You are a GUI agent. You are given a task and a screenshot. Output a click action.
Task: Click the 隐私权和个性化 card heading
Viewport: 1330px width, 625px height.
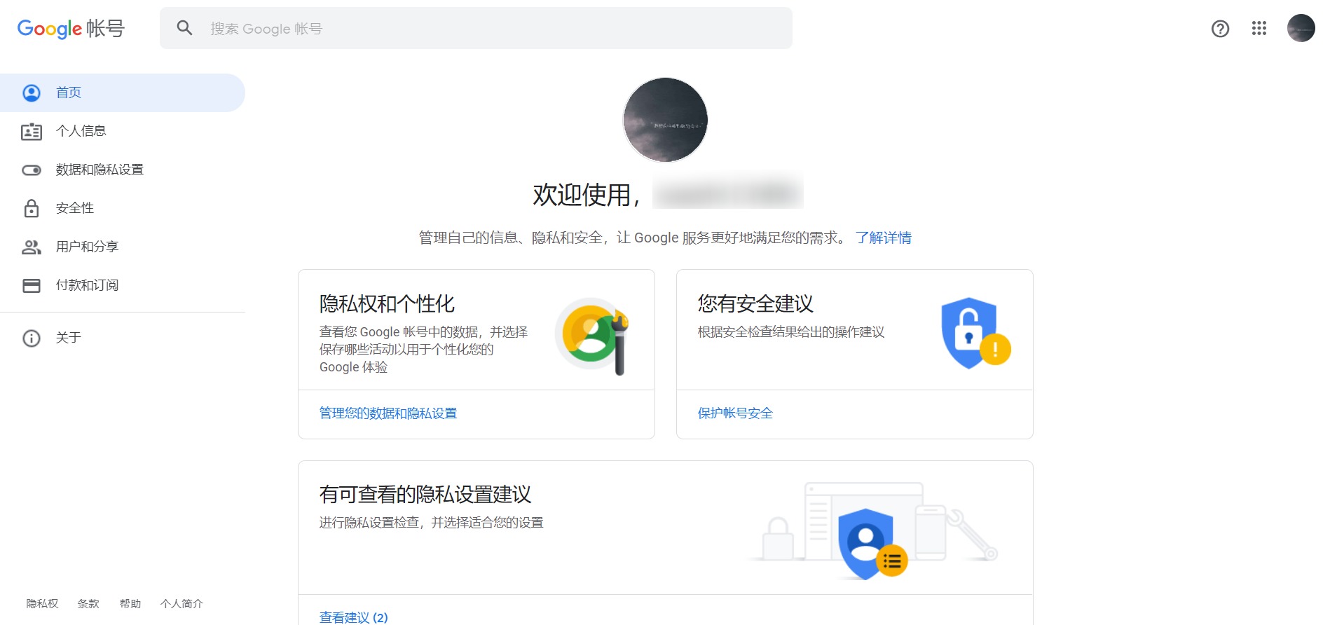click(387, 303)
